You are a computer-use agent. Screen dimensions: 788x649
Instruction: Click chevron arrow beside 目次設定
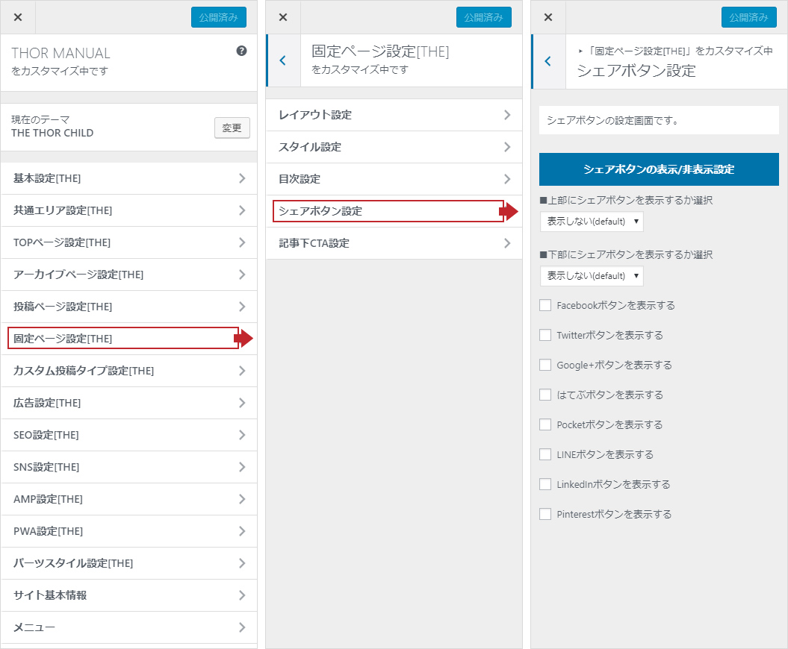click(x=507, y=179)
